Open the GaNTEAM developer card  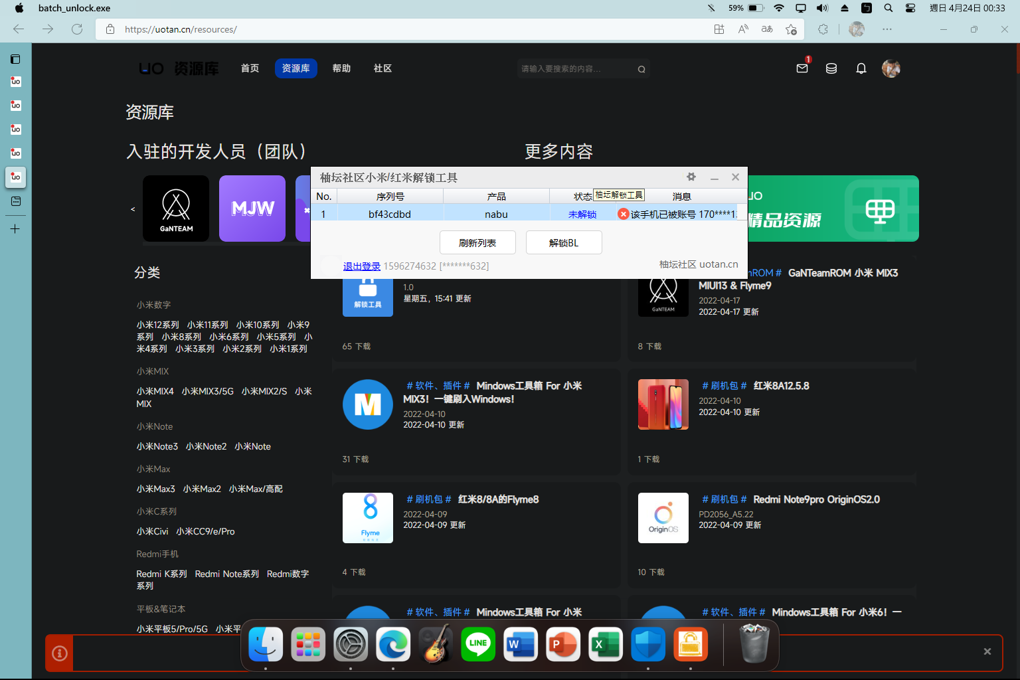[x=176, y=209]
